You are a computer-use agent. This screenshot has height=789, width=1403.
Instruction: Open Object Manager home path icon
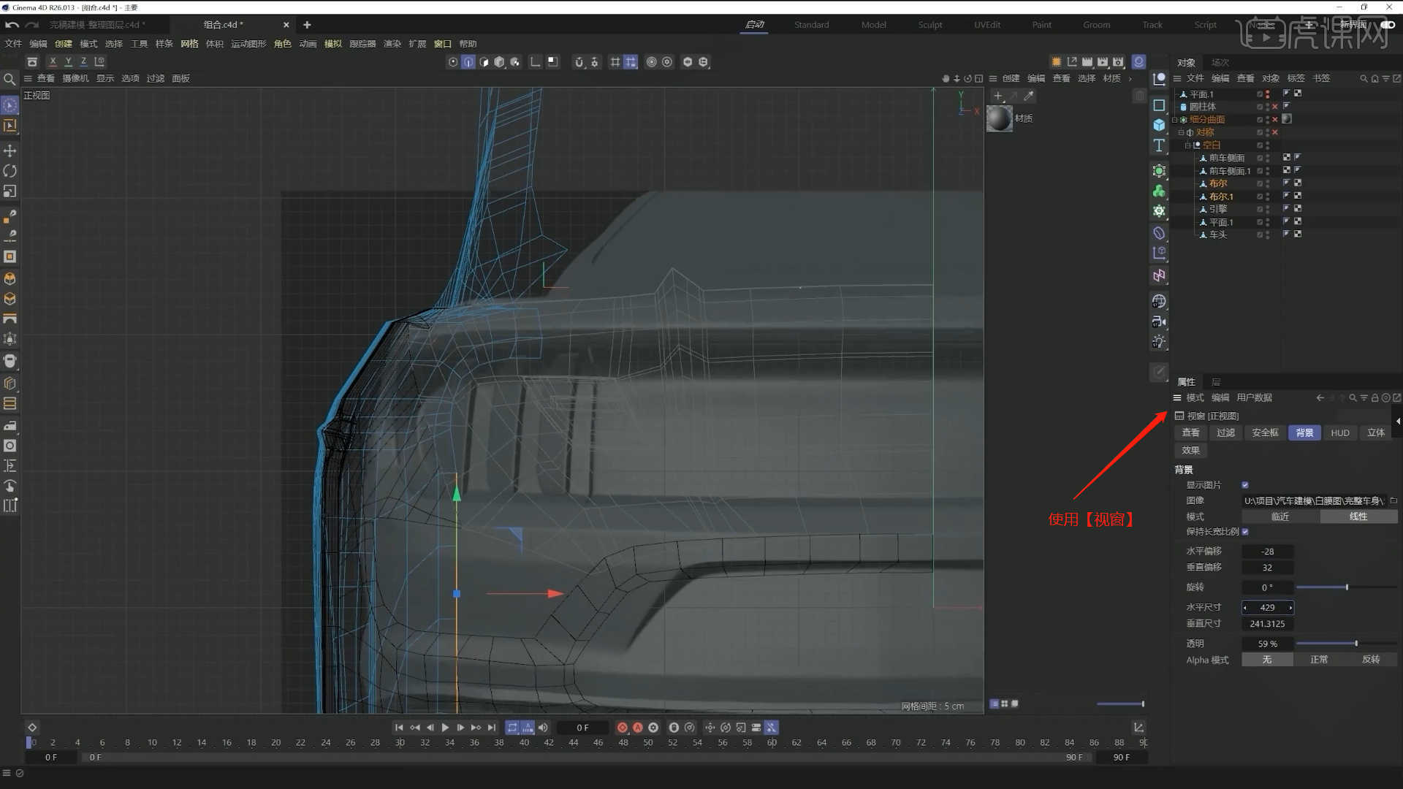tap(1375, 78)
